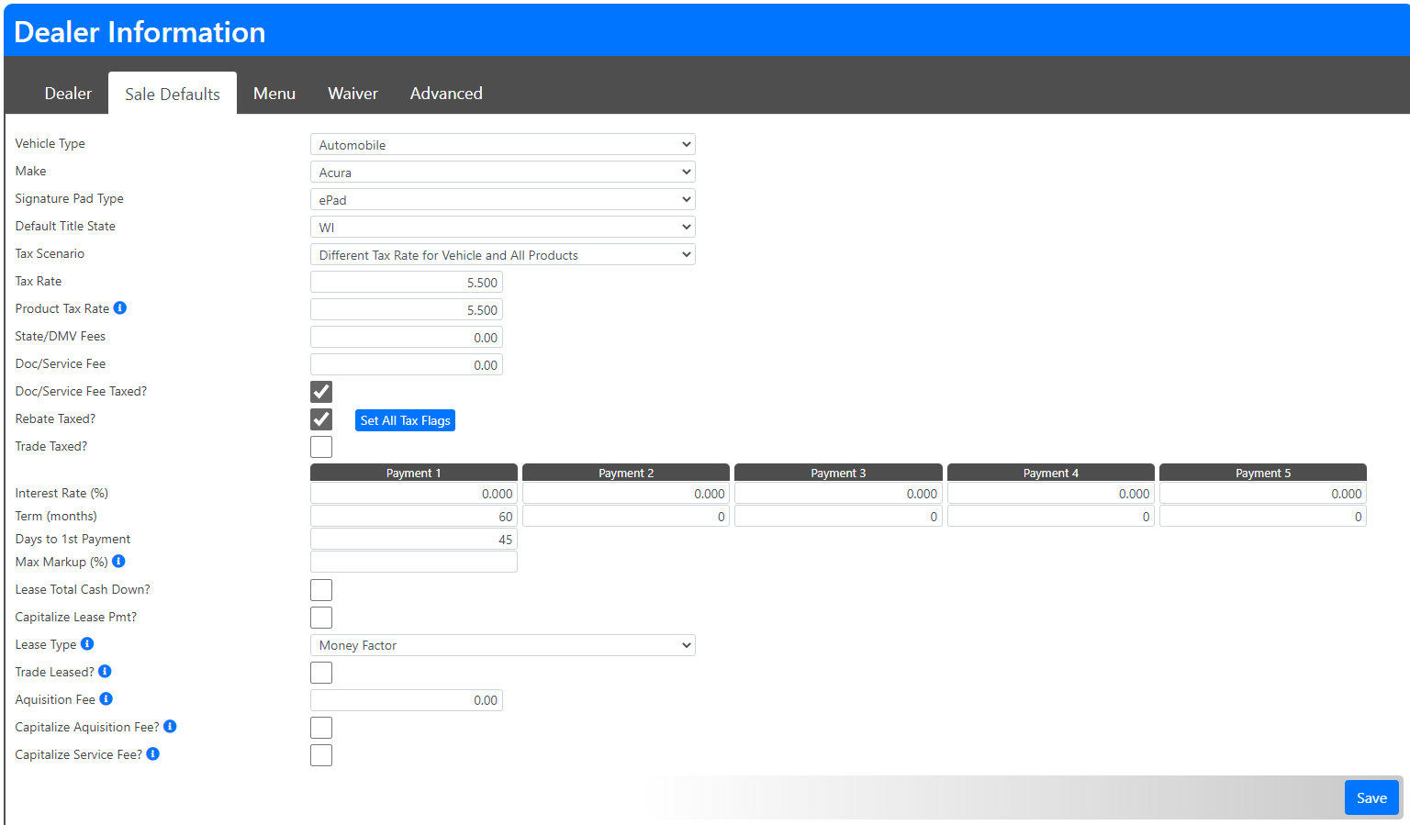Uncheck the Rebate Taxed checkbox

coord(321,419)
